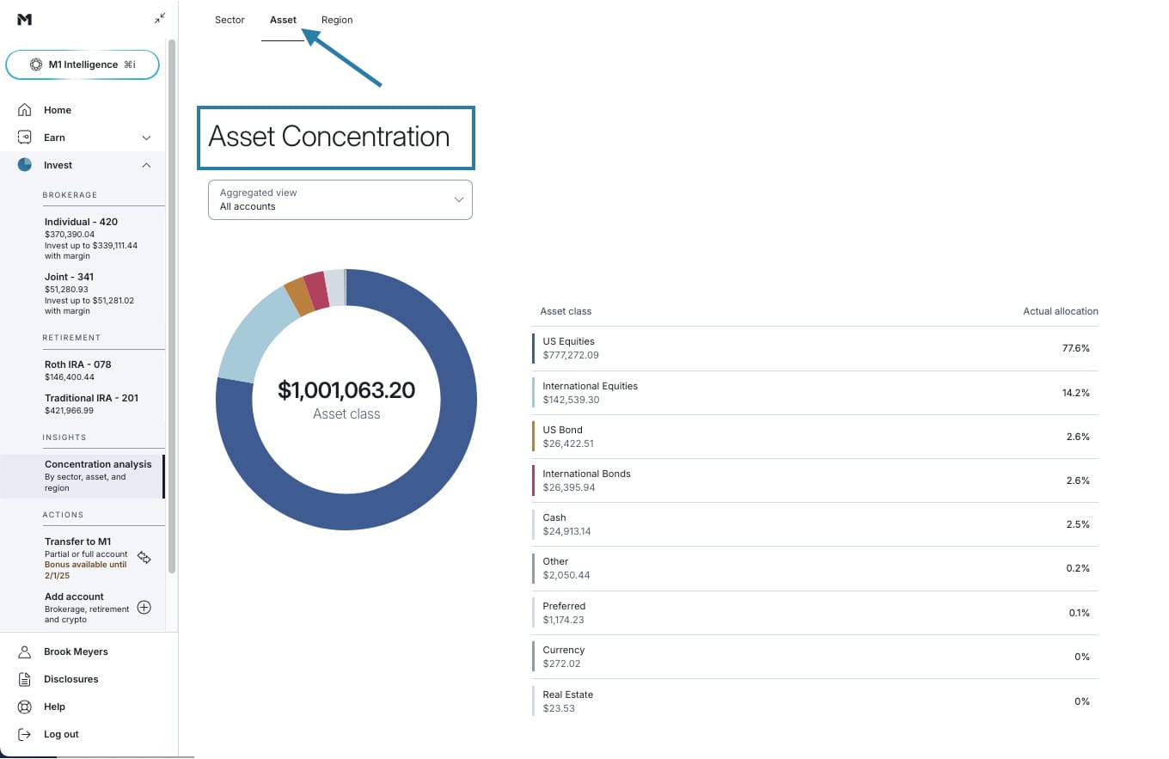The width and height of the screenshot is (1169, 759).
Task: Open the Aggregated view dropdown
Action: (340, 199)
